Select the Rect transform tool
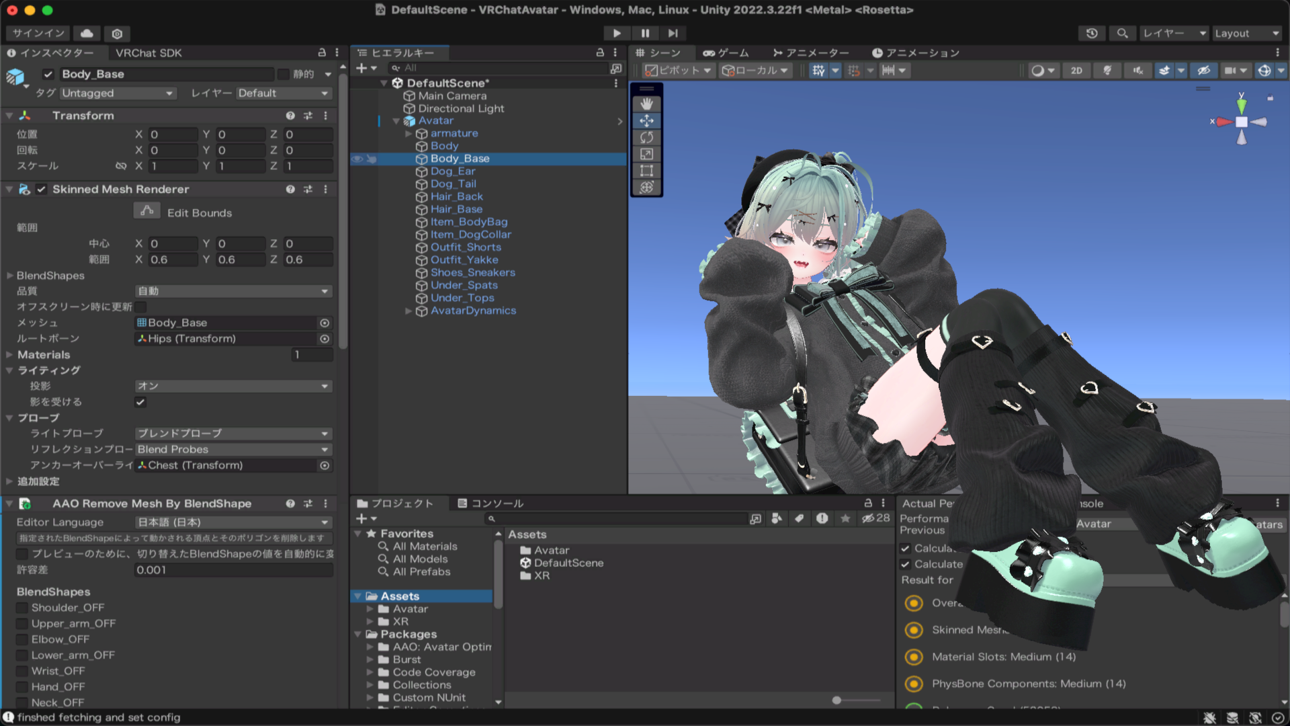Viewport: 1290px width, 726px height. pos(646,171)
